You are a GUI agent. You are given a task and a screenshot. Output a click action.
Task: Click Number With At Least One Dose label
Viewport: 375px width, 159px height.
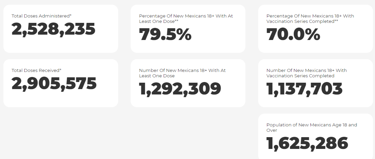click(x=182, y=73)
